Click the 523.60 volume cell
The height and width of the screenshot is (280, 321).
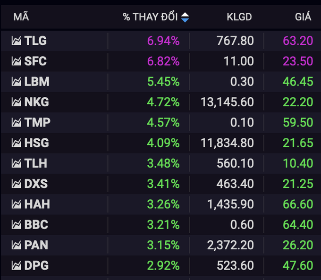point(236,265)
